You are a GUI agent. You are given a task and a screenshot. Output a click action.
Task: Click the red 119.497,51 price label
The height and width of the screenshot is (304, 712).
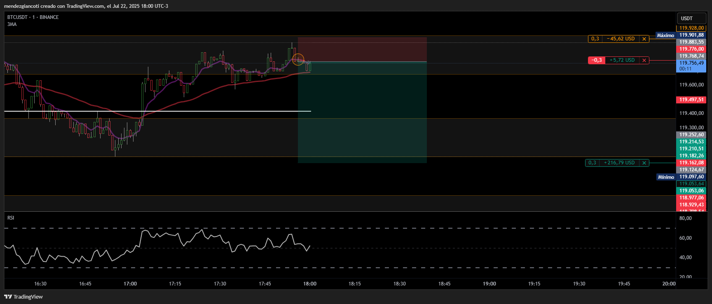(691, 100)
